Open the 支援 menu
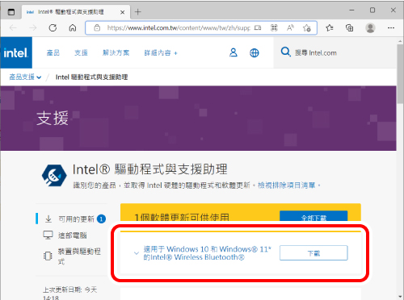 [81, 52]
